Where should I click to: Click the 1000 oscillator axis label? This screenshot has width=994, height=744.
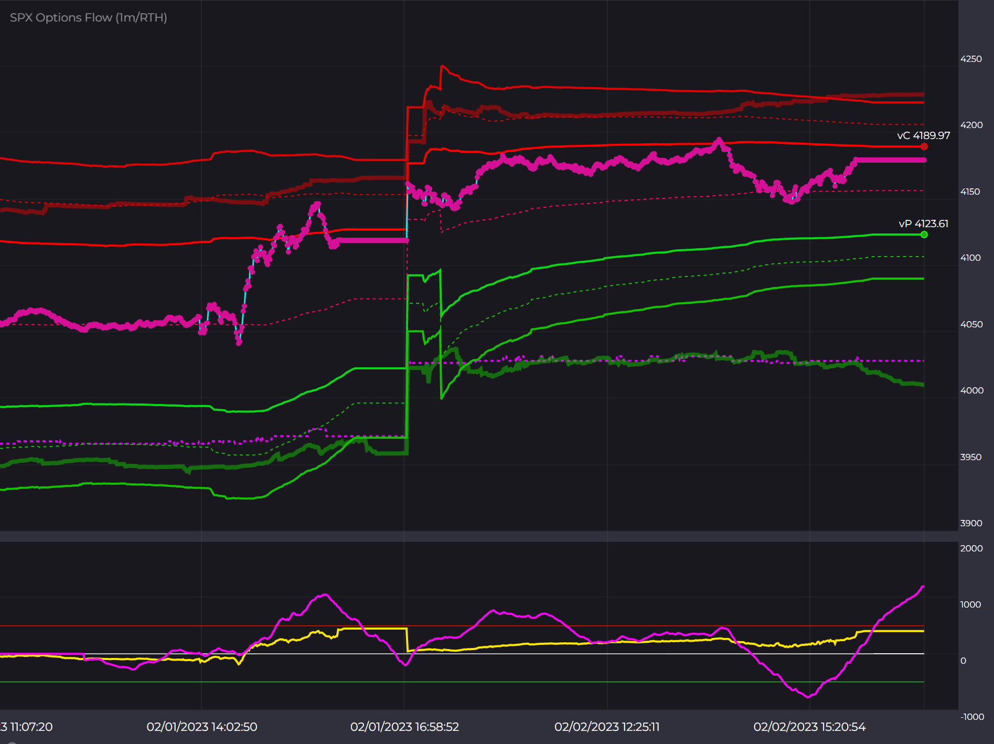[970, 604]
